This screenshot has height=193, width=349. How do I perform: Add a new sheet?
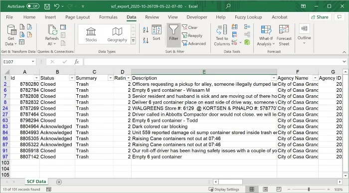click(59, 182)
